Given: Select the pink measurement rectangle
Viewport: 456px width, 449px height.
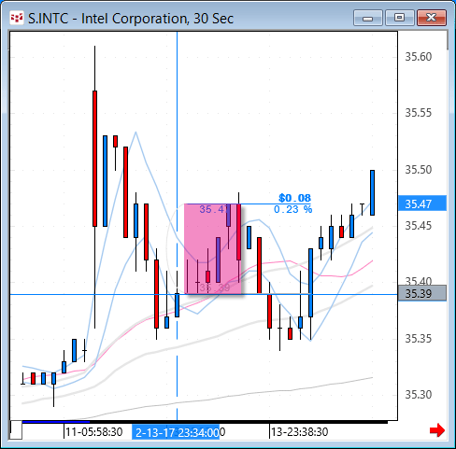Looking at the screenshot, I should pyautogui.click(x=213, y=249).
